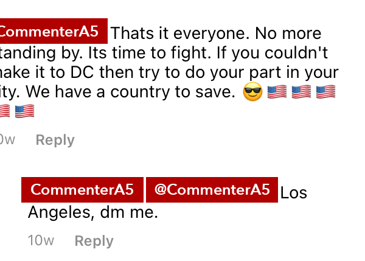Click the words 'No more' in the comment
Viewport: 365px width, 261px height.
click(288, 33)
